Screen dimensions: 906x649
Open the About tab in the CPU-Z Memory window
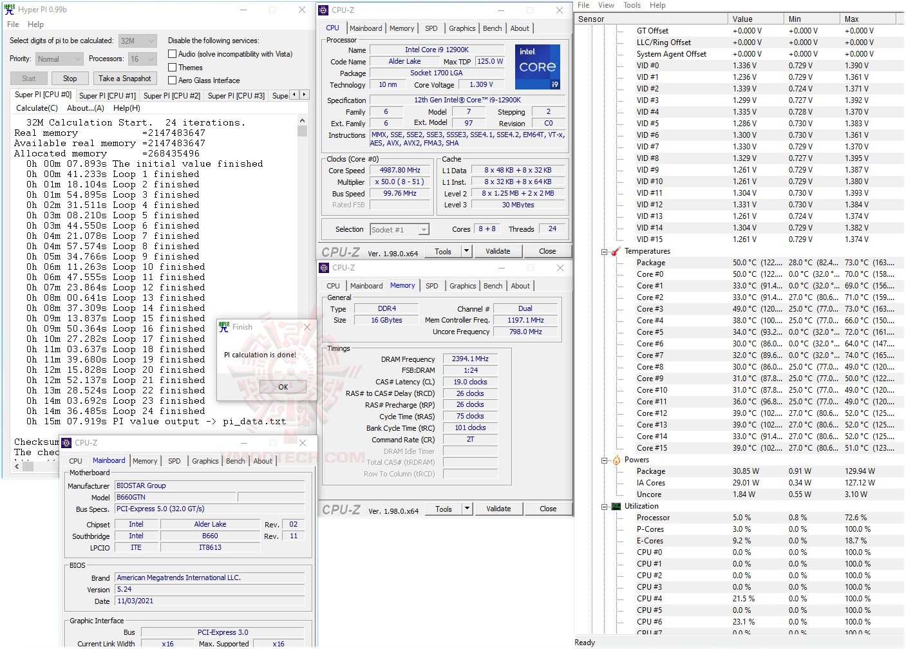pyautogui.click(x=520, y=286)
